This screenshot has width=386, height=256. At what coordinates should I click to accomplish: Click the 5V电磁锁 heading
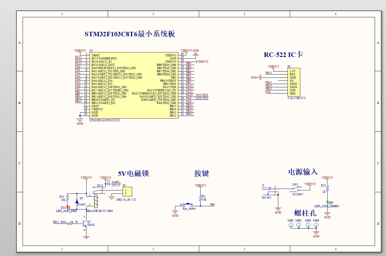click(x=133, y=173)
